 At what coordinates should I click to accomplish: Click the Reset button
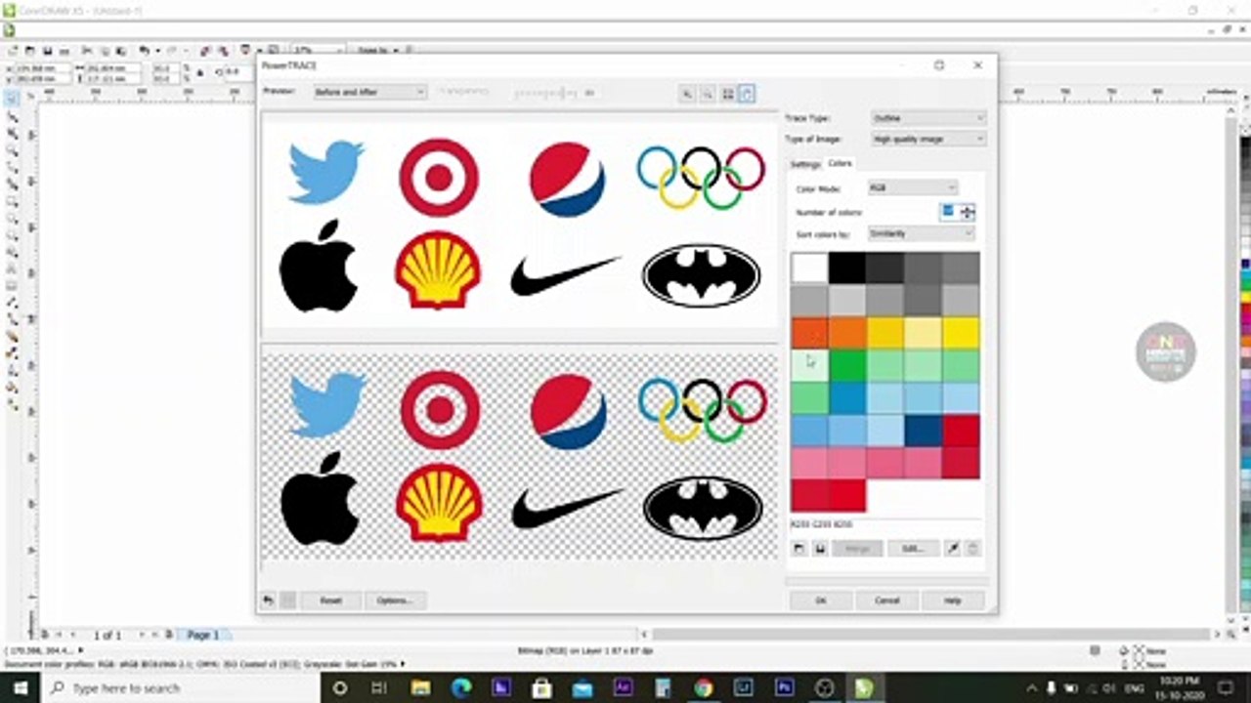click(331, 600)
